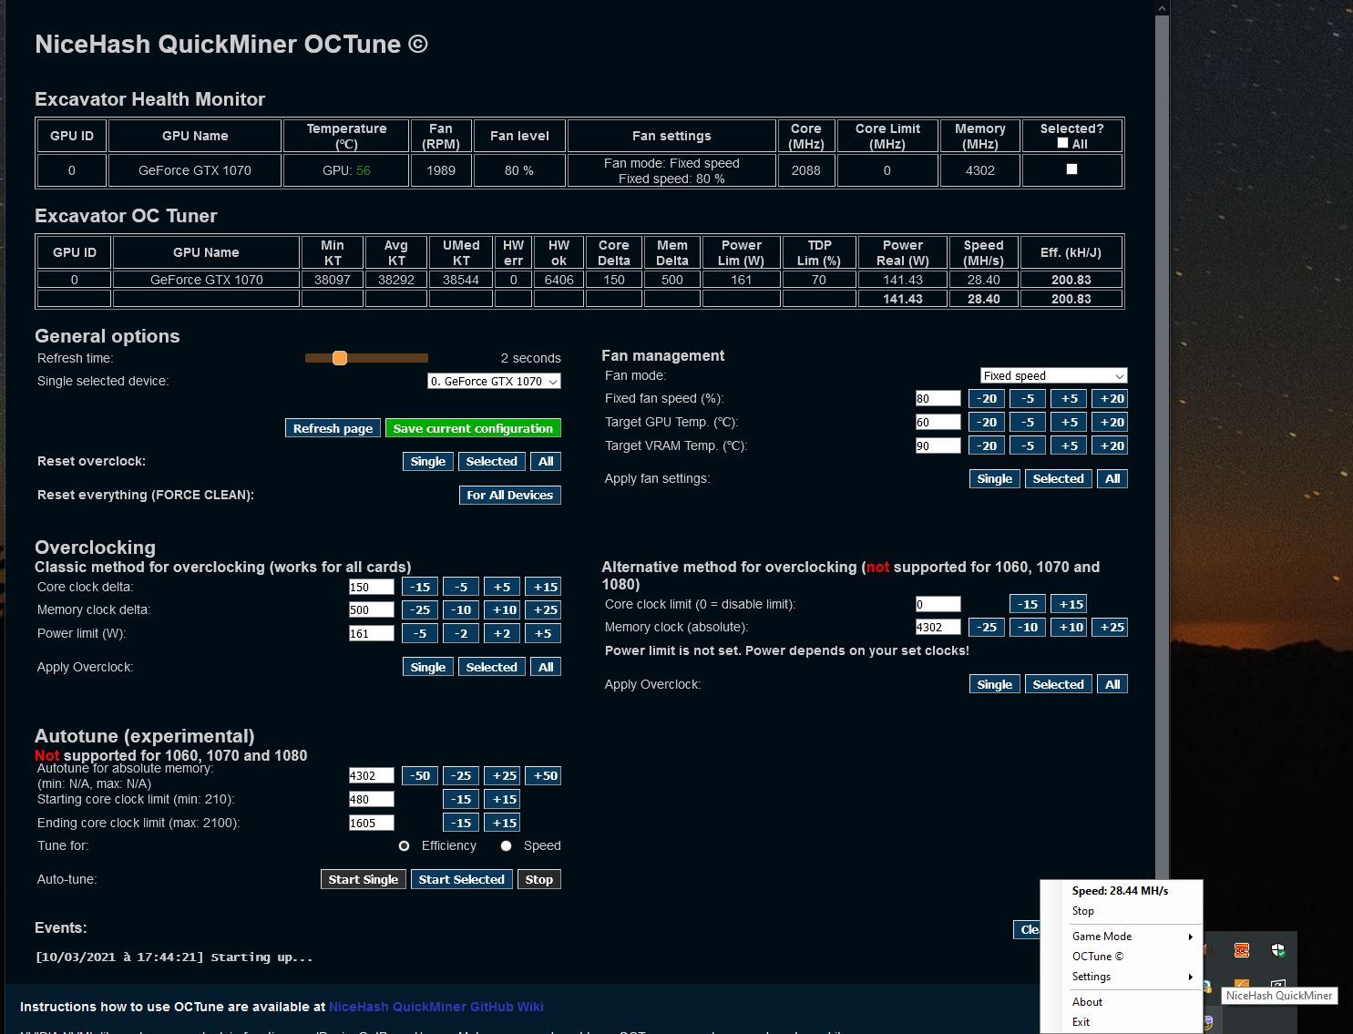The width and height of the screenshot is (1353, 1034).
Task: Select OCTune © in the tray menu
Action: 1098,957
